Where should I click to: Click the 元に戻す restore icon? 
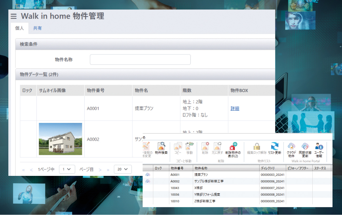pos(217,148)
